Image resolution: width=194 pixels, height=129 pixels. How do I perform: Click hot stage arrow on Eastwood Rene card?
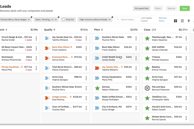47,58
